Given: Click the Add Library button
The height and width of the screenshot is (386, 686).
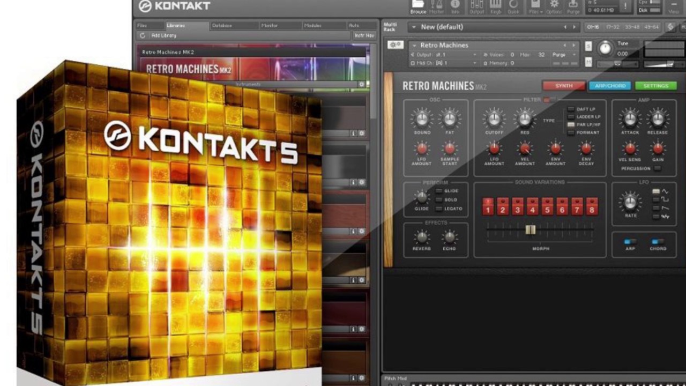Looking at the screenshot, I should tap(163, 35).
